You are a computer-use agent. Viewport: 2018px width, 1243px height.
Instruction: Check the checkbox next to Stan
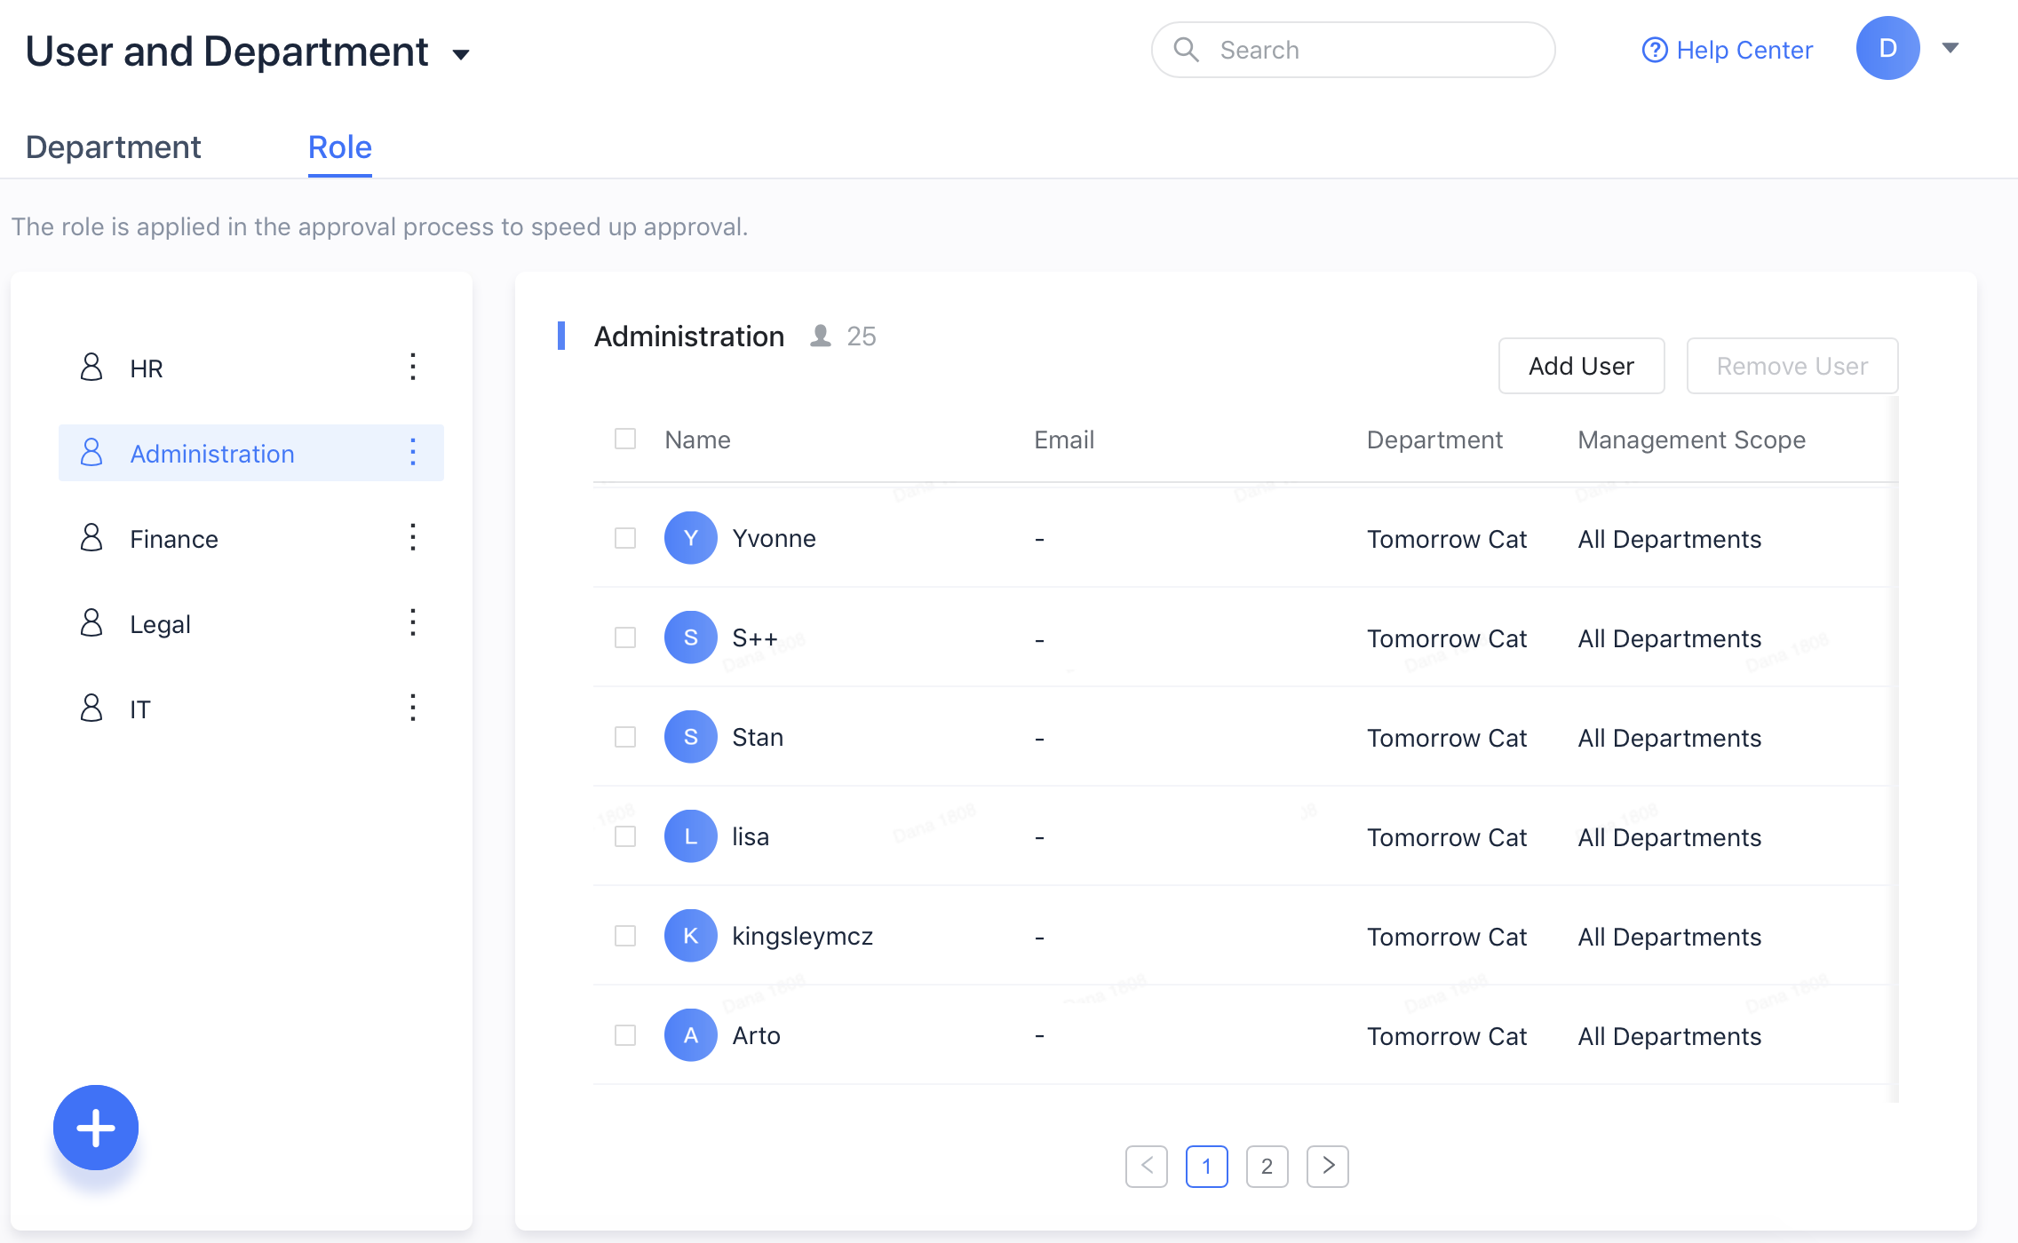tap(624, 737)
